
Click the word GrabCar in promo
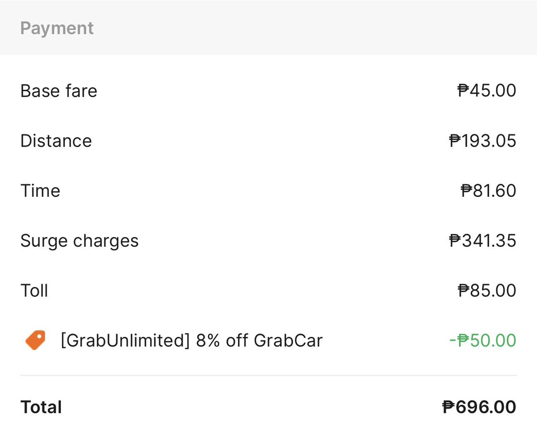coord(288,341)
